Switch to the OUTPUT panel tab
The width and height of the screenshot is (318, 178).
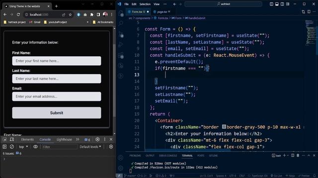pyautogui.click(x=150, y=156)
